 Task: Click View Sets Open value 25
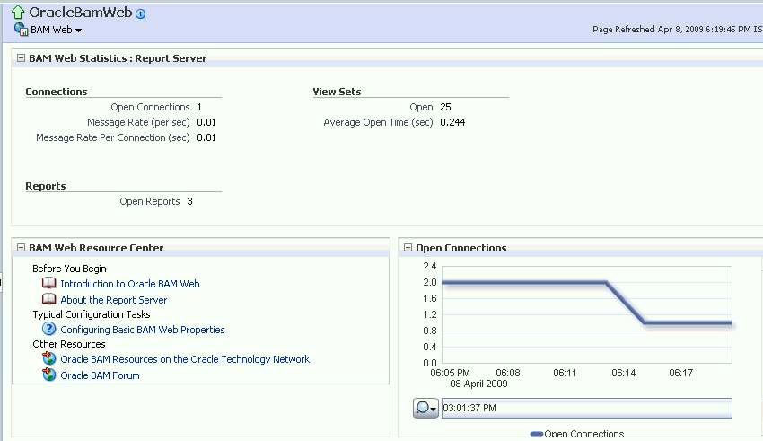click(x=446, y=107)
